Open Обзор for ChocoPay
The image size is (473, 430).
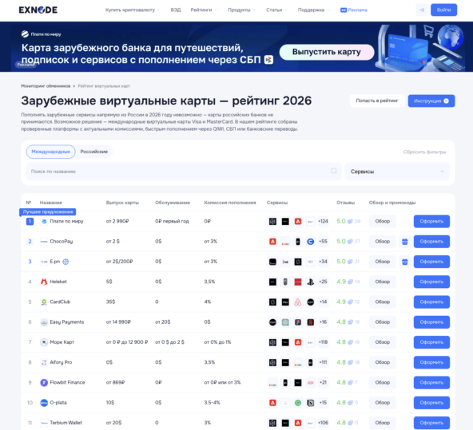(383, 242)
